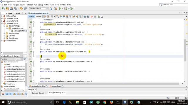Click the Windows Start button

pos(3,102)
